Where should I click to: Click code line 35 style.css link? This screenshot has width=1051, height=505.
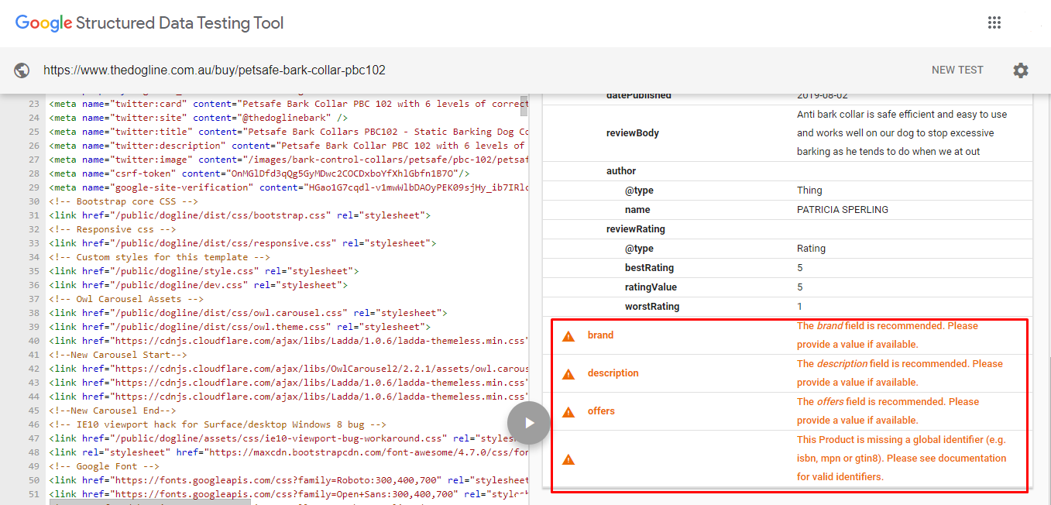tap(204, 271)
